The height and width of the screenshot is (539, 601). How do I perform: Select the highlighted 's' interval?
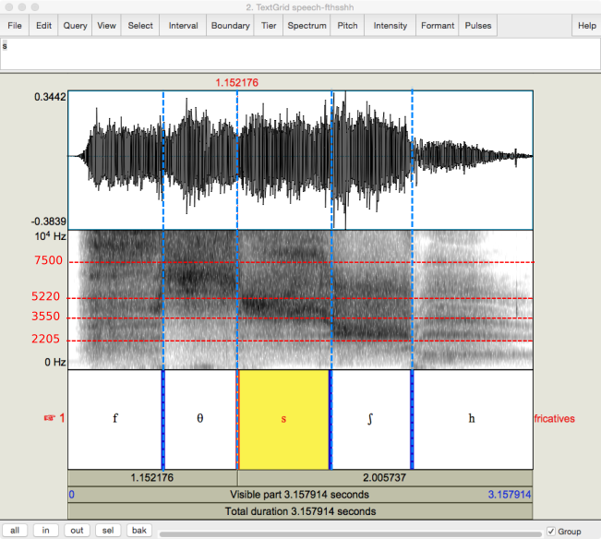[283, 419]
